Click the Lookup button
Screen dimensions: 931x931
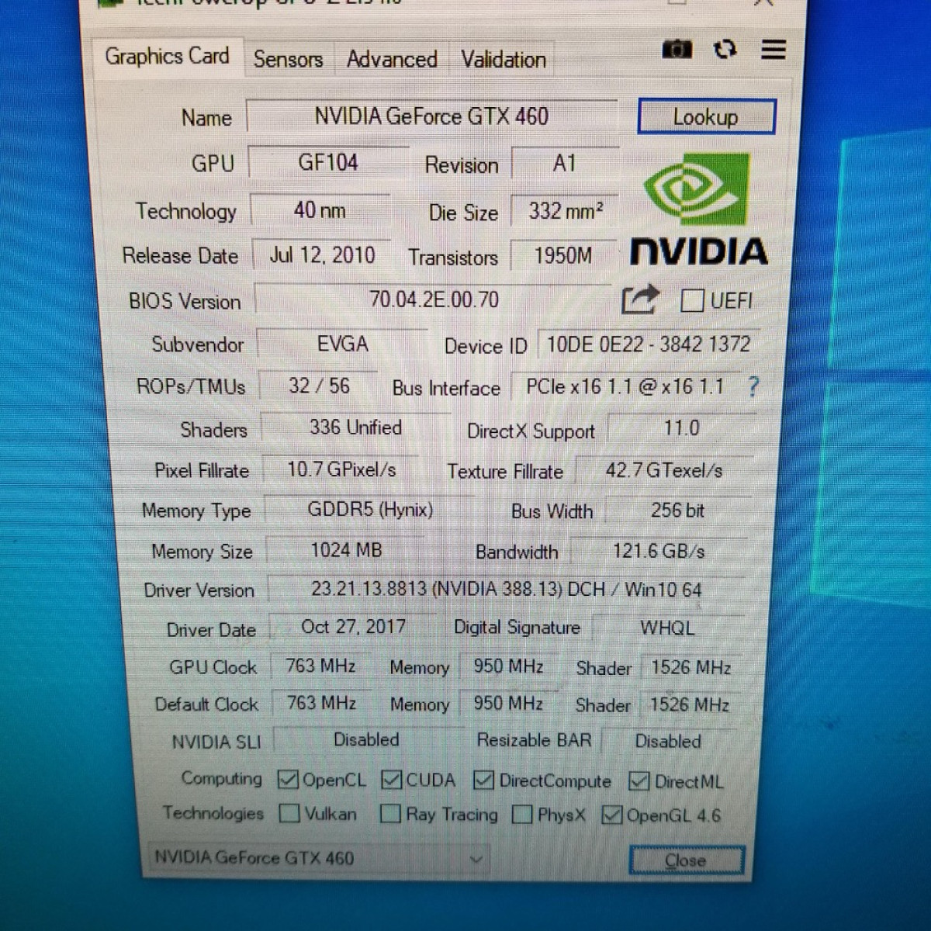tap(706, 117)
